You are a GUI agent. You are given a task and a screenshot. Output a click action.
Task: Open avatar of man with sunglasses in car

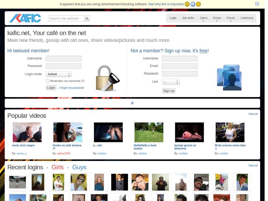[x=201, y=182]
